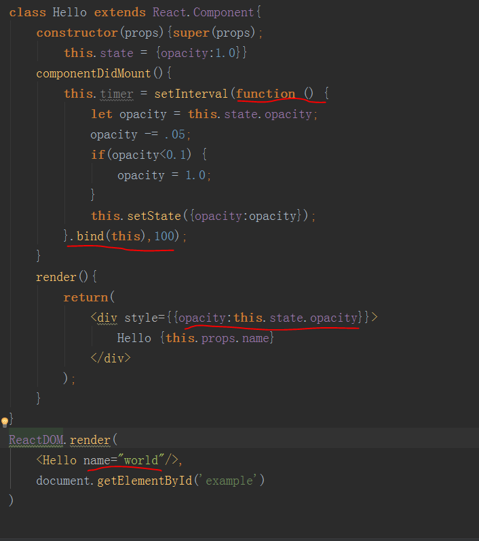Image resolution: width=479 pixels, height=541 pixels.
Task: Place cursor on the return keyword
Action: tap(85, 297)
